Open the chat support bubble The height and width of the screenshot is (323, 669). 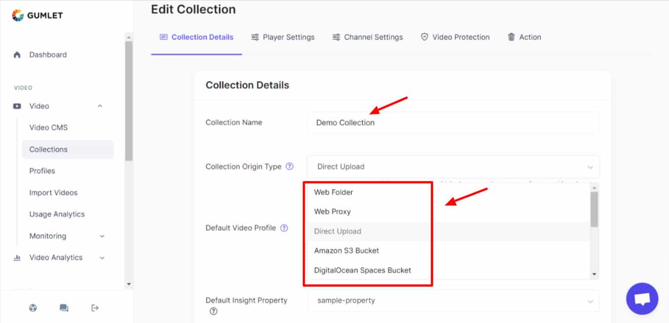click(x=642, y=299)
